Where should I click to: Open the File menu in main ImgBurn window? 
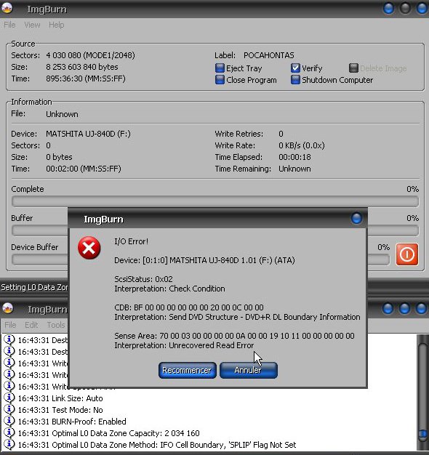[9, 25]
